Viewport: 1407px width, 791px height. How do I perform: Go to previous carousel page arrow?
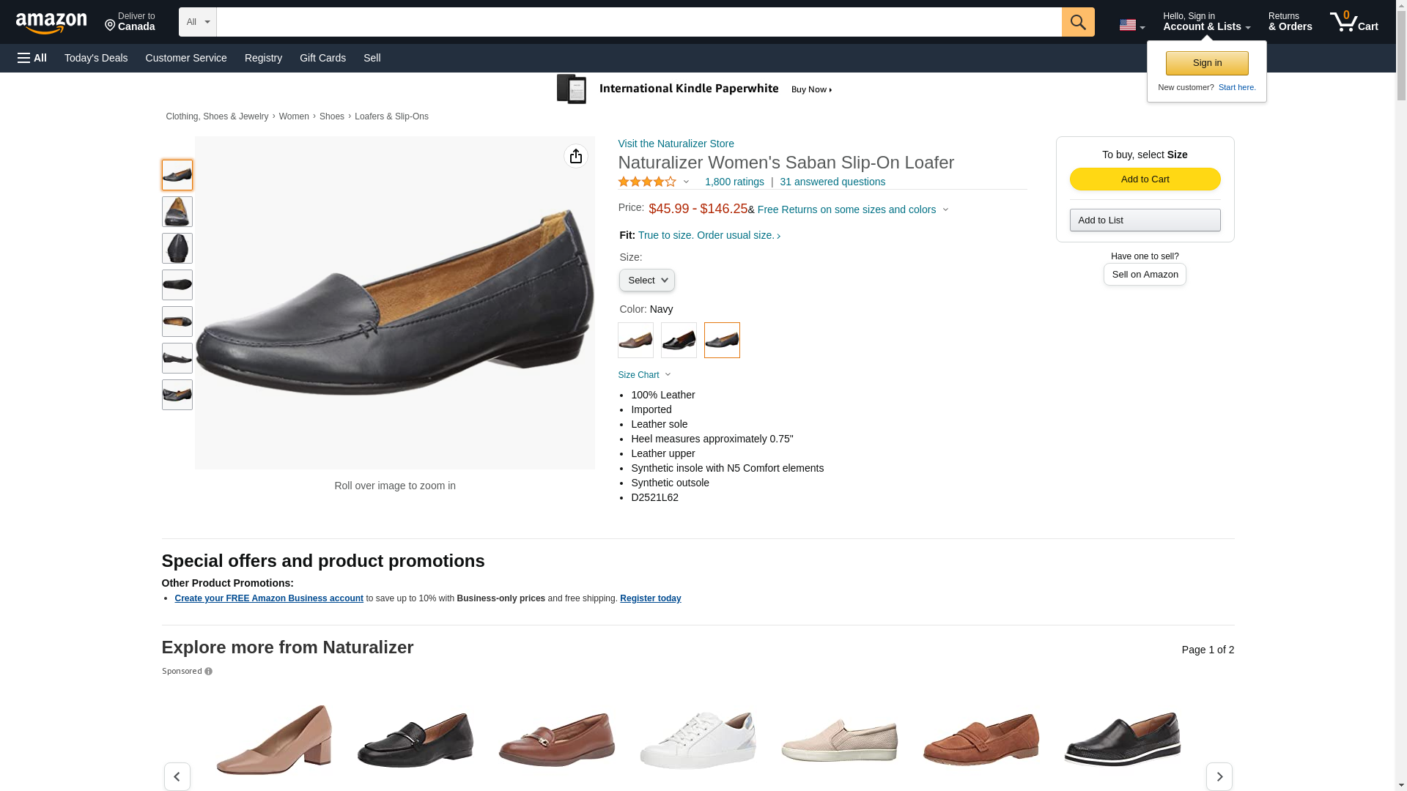pos(177,776)
